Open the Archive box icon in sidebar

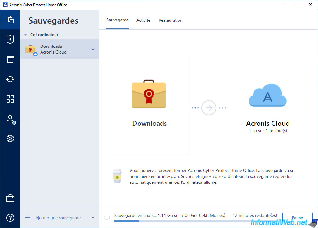click(x=10, y=59)
